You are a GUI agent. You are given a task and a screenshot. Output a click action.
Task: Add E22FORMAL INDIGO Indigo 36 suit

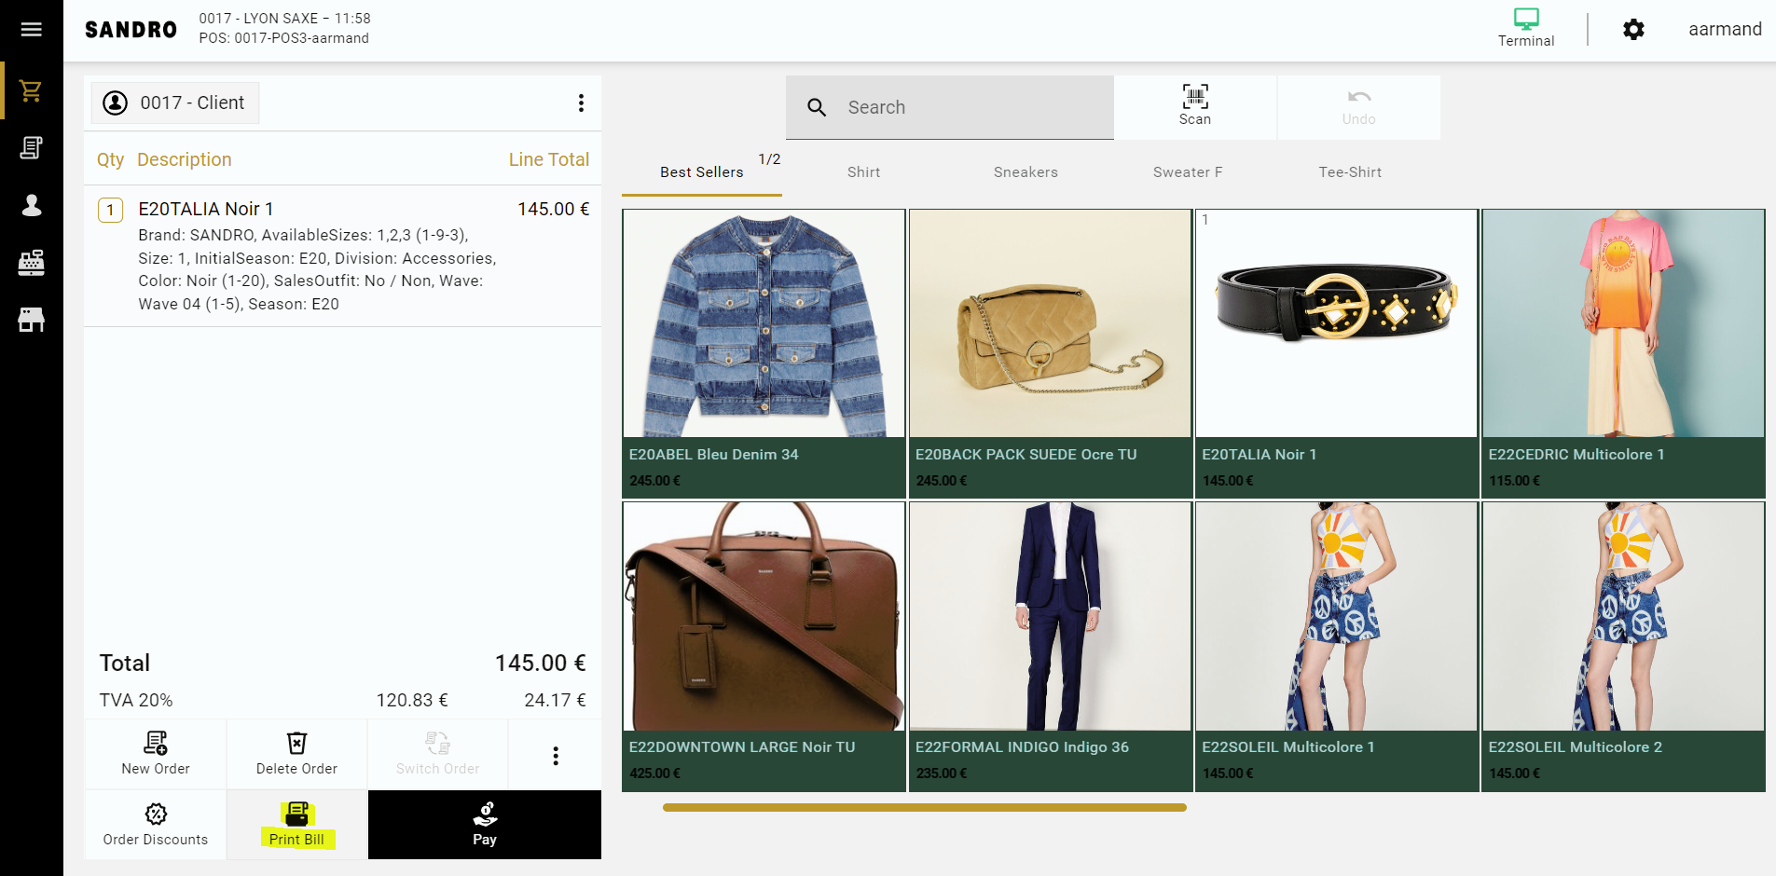coord(1050,647)
